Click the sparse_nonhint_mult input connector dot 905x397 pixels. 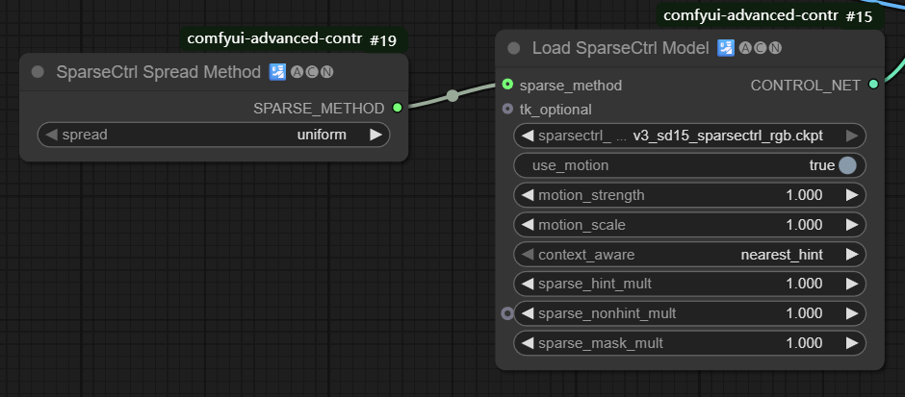click(507, 313)
